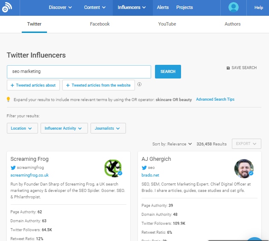Screen dimensions: 269x241
Task: Open screamingfrog.co.uk link
Action: tap(29, 175)
